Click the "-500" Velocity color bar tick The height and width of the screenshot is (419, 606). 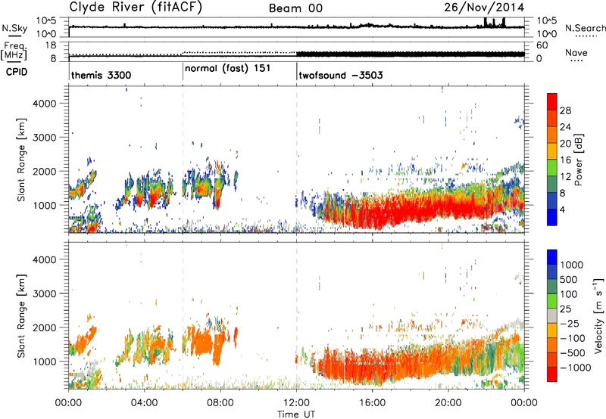coord(572,353)
